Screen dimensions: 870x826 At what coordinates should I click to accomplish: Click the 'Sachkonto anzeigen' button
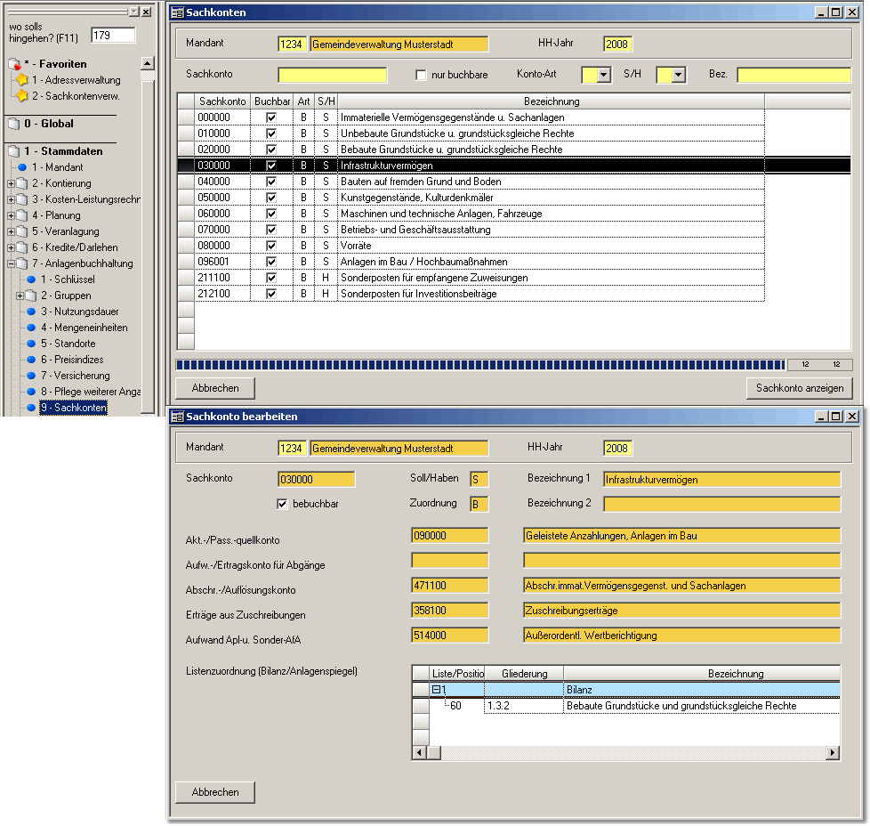[799, 388]
